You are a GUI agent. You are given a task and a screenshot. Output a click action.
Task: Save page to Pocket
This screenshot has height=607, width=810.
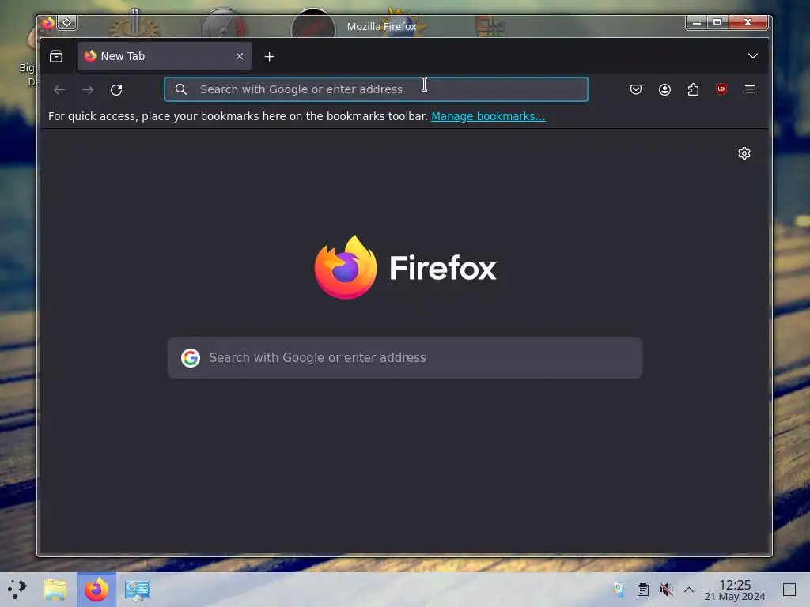pyautogui.click(x=636, y=89)
